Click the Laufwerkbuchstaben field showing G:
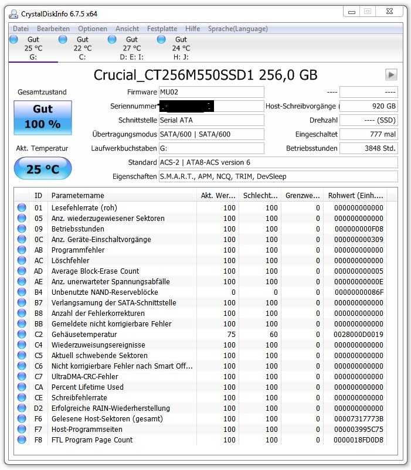The image size is (411, 470). pos(211,148)
